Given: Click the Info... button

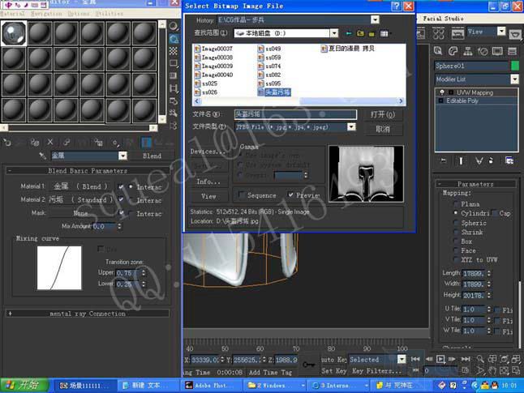Looking at the screenshot, I should [x=208, y=182].
